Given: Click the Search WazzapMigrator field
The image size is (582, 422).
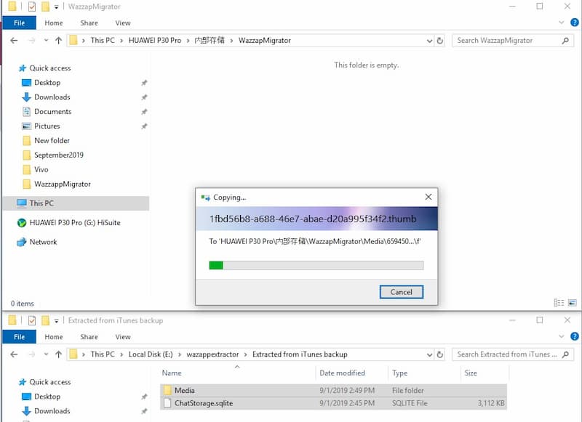Looking at the screenshot, I should point(513,41).
